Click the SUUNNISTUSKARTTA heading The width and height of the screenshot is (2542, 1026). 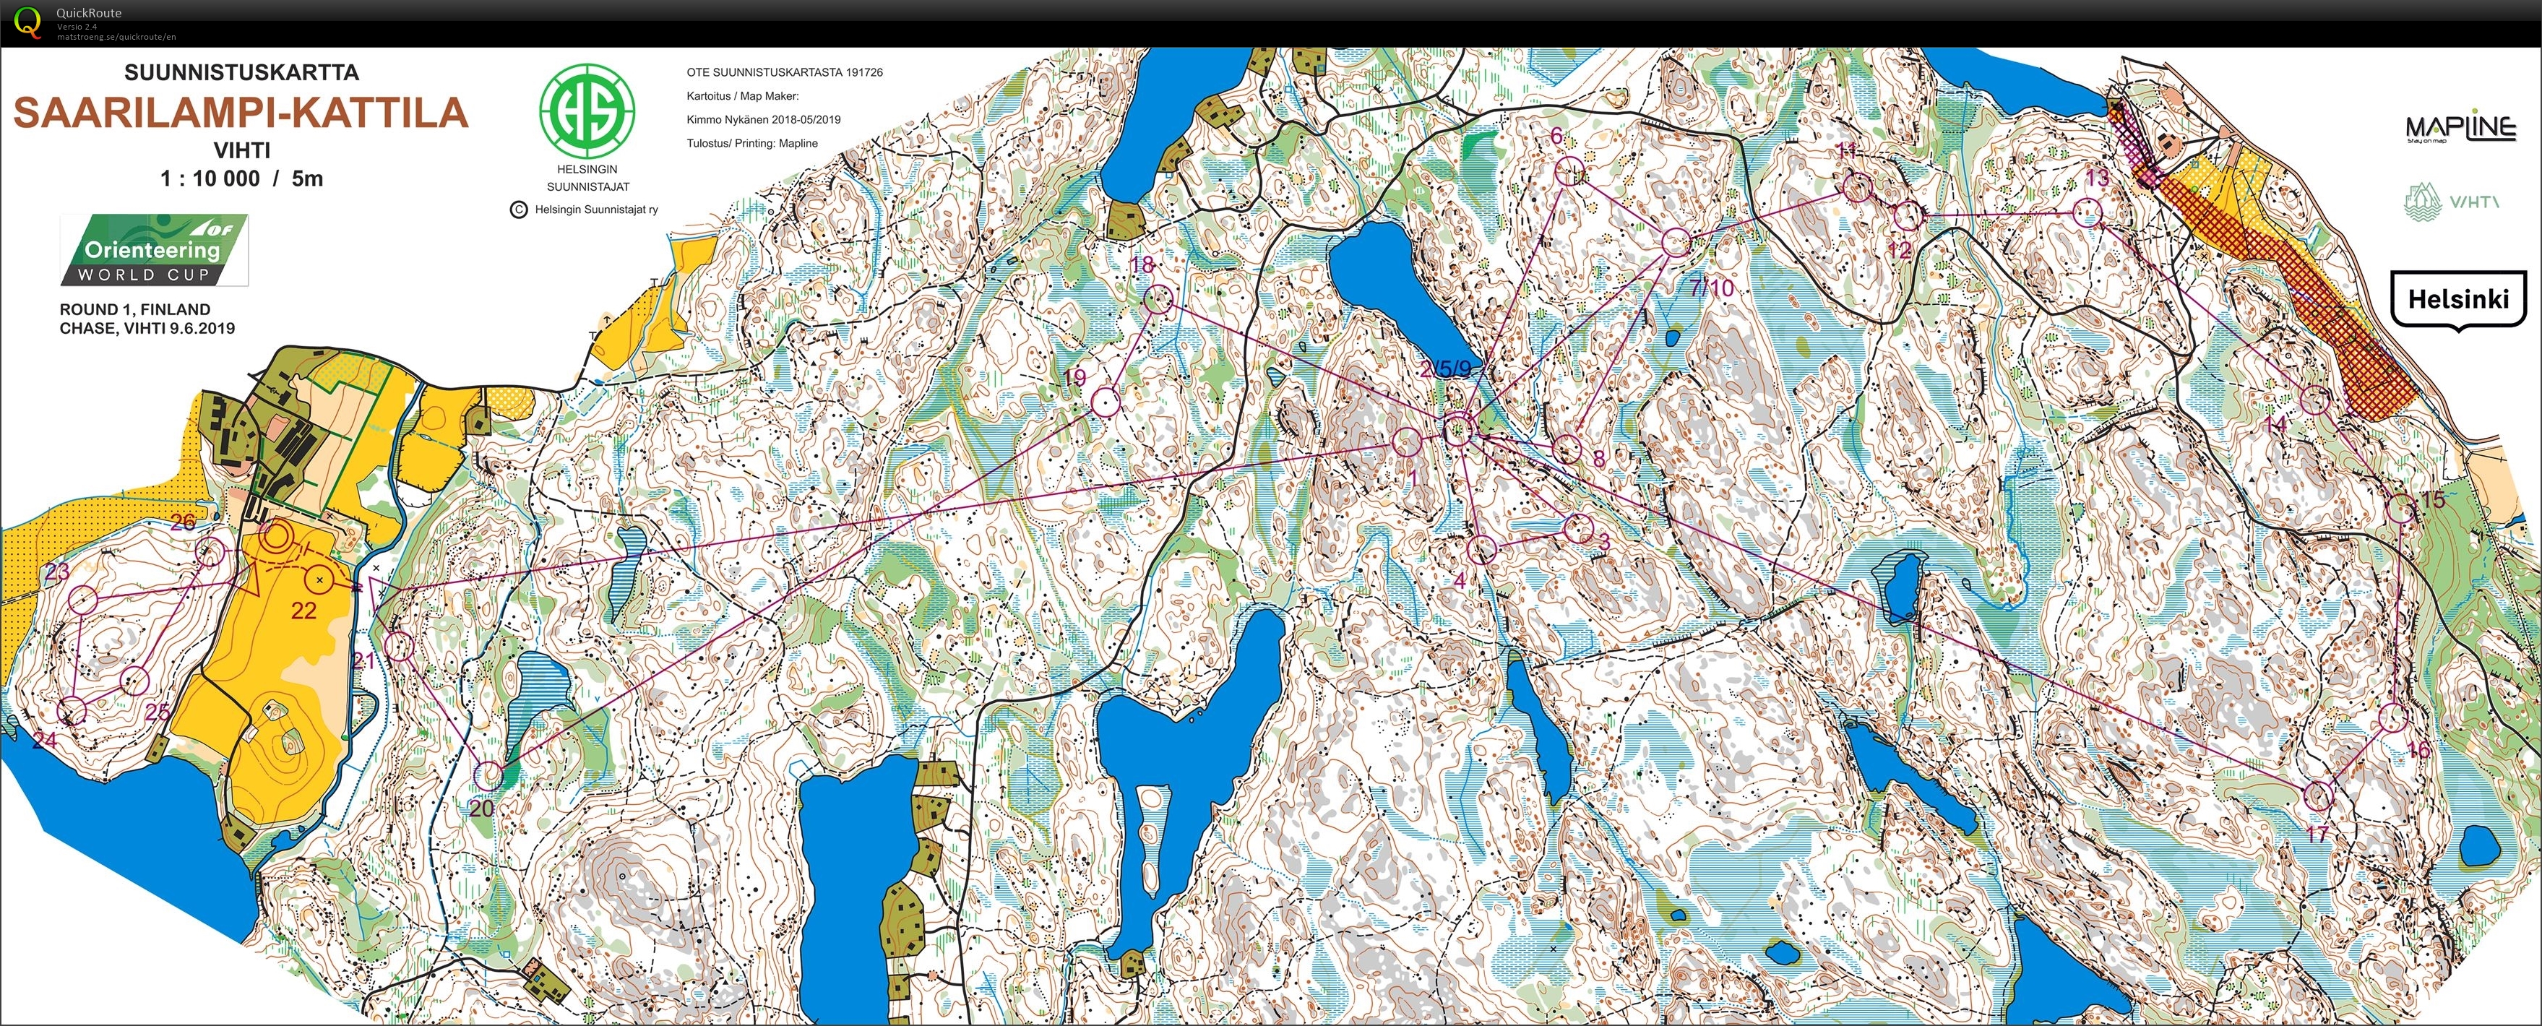(x=242, y=72)
